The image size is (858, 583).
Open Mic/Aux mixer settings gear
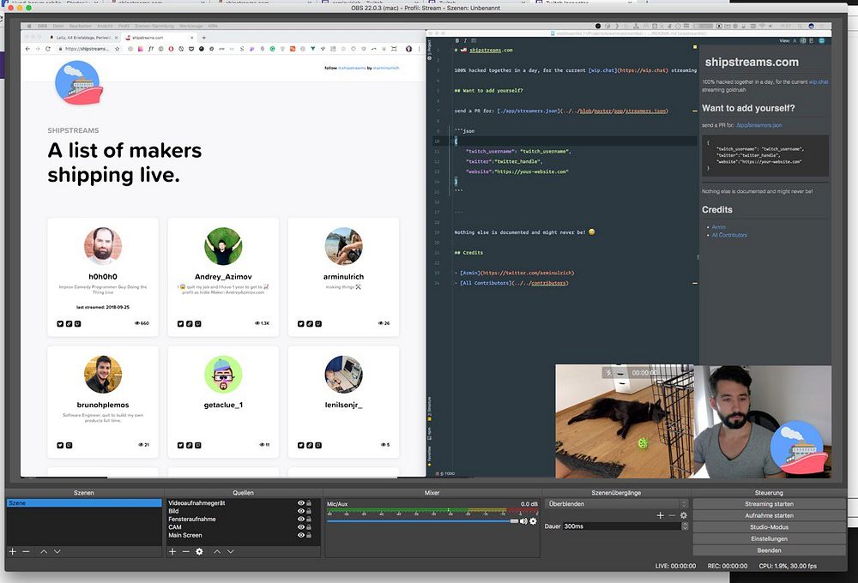coord(533,521)
